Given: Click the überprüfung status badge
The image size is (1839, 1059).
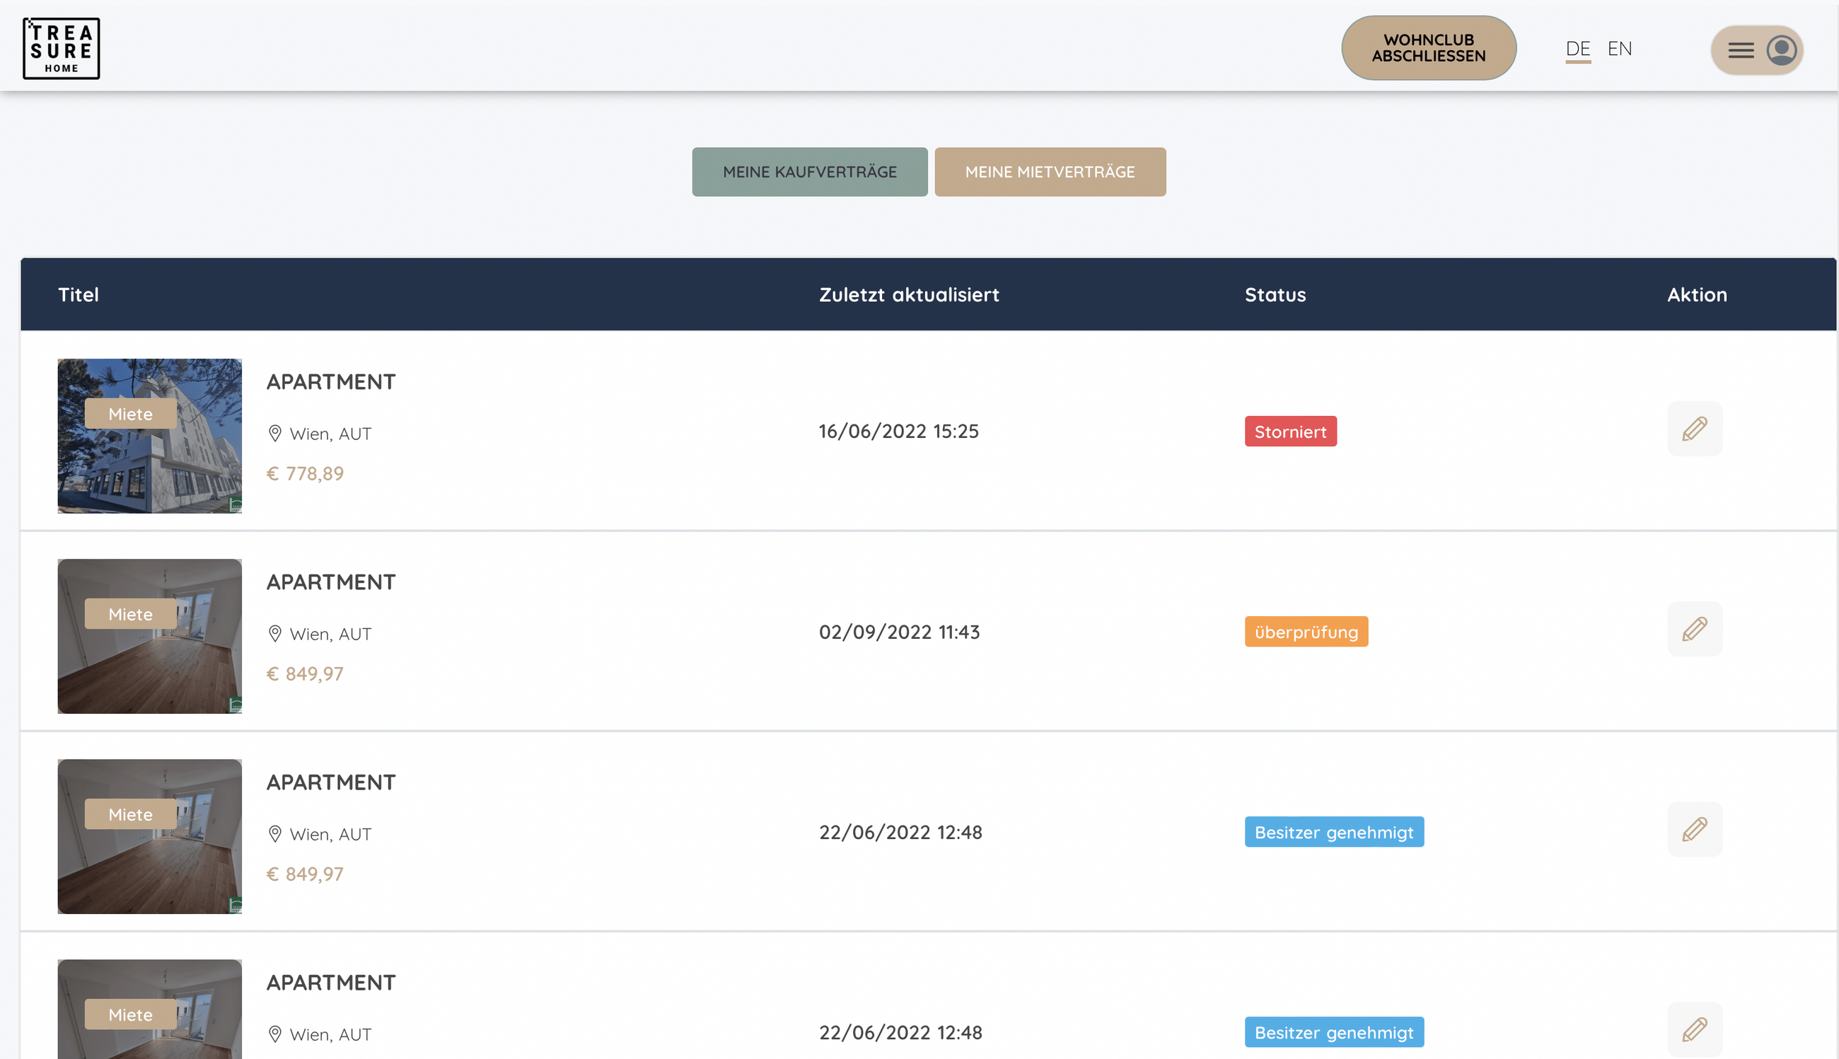Looking at the screenshot, I should [x=1306, y=631].
